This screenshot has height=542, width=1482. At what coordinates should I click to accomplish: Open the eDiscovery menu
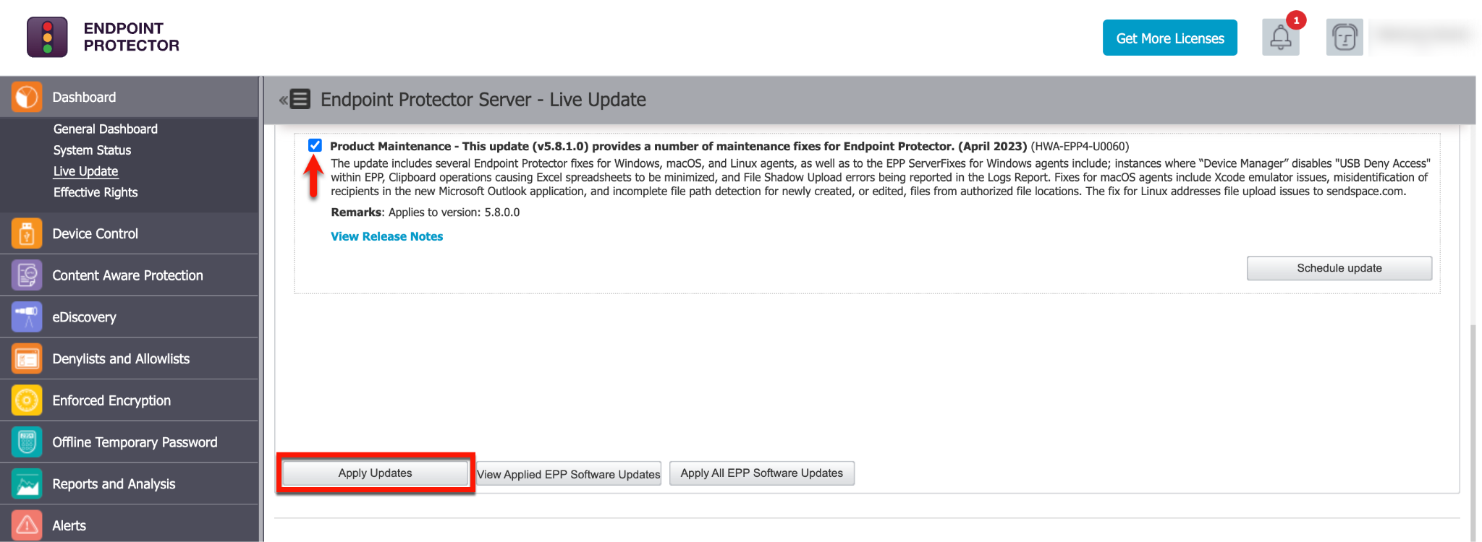point(129,317)
